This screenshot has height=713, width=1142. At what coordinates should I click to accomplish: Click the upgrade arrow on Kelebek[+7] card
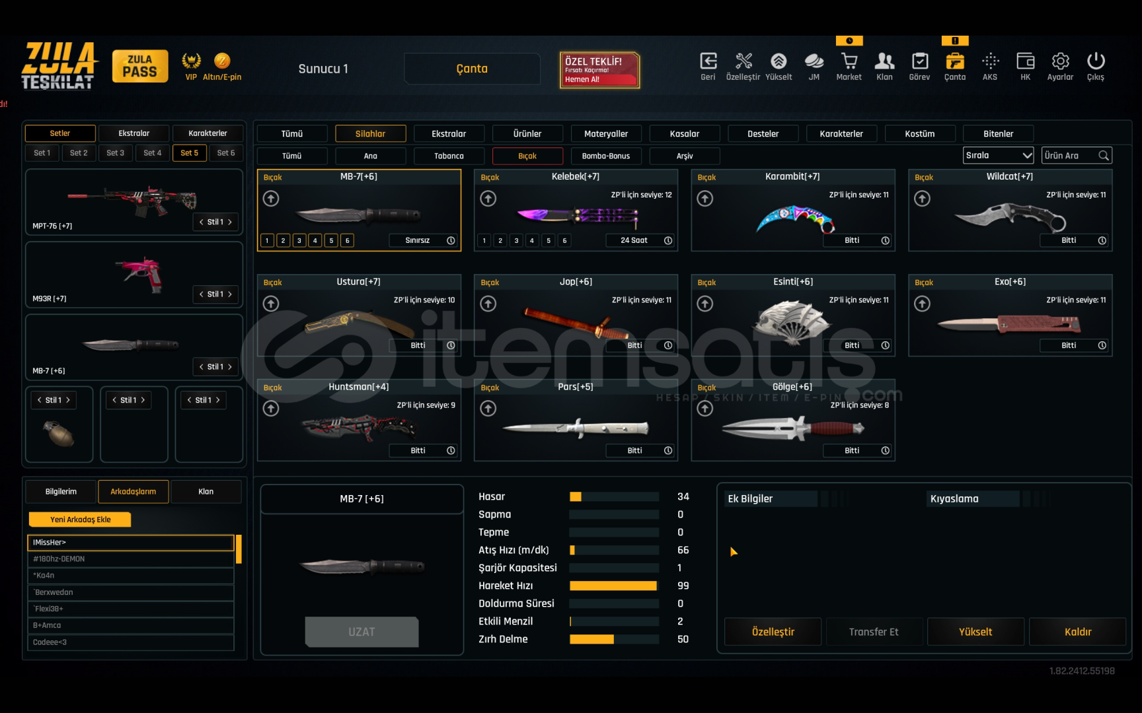click(x=488, y=199)
